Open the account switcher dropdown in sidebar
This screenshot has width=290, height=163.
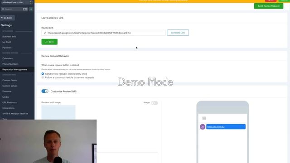17,2
